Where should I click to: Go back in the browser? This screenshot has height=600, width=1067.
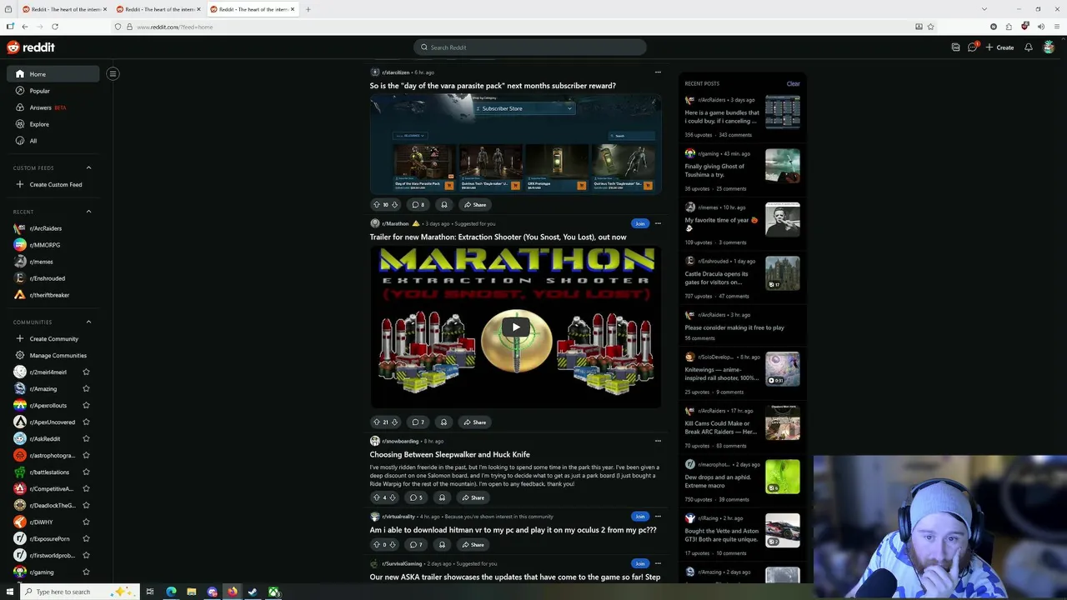coord(25,27)
